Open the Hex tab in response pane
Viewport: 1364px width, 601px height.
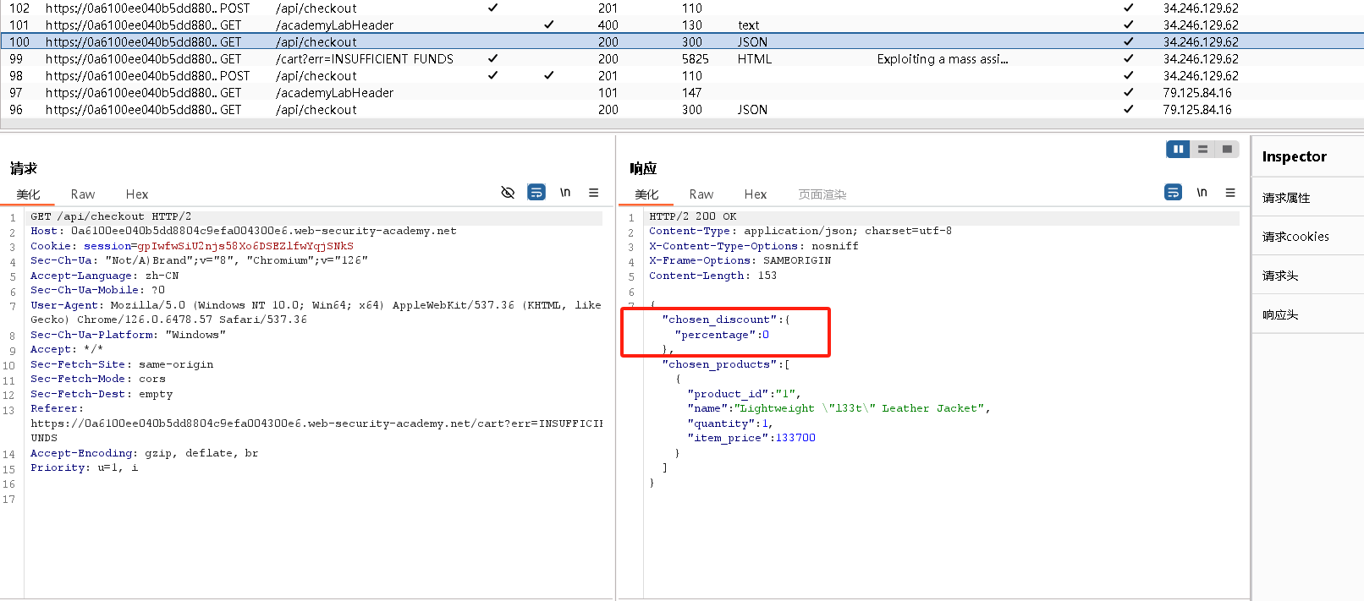pyautogui.click(x=756, y=194)
